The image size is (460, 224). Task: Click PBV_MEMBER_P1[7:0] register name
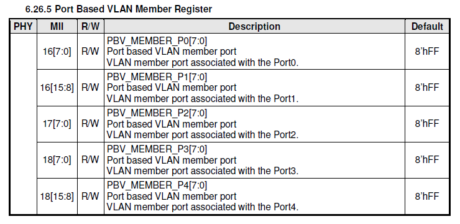[157, 77]
